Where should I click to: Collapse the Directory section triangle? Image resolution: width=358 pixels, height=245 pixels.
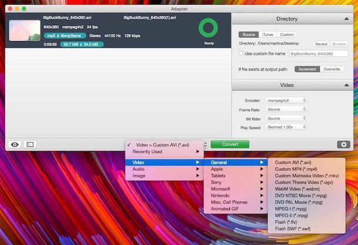point(346,19)
